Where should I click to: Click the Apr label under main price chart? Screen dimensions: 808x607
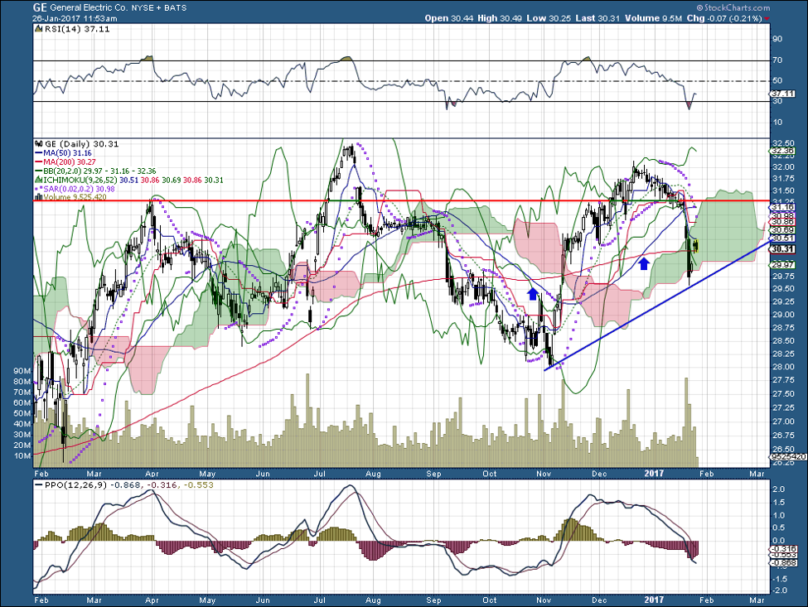tap(152, 473)
